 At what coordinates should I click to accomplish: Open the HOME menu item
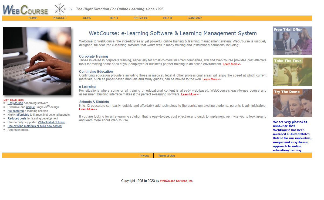(33, 18)
